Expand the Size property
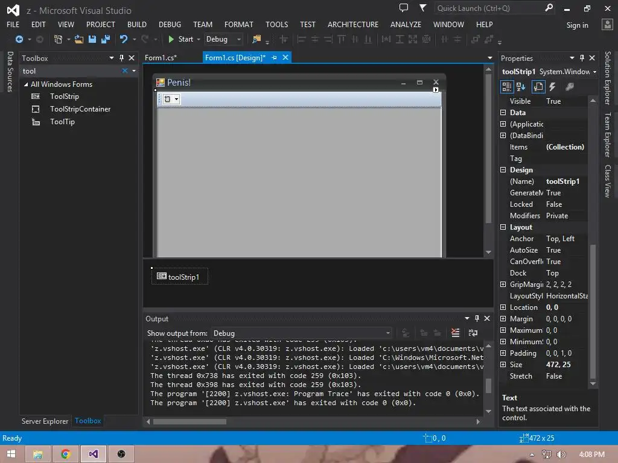 click(x=503, y=365)
